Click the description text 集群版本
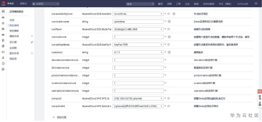 coord(198,52)
